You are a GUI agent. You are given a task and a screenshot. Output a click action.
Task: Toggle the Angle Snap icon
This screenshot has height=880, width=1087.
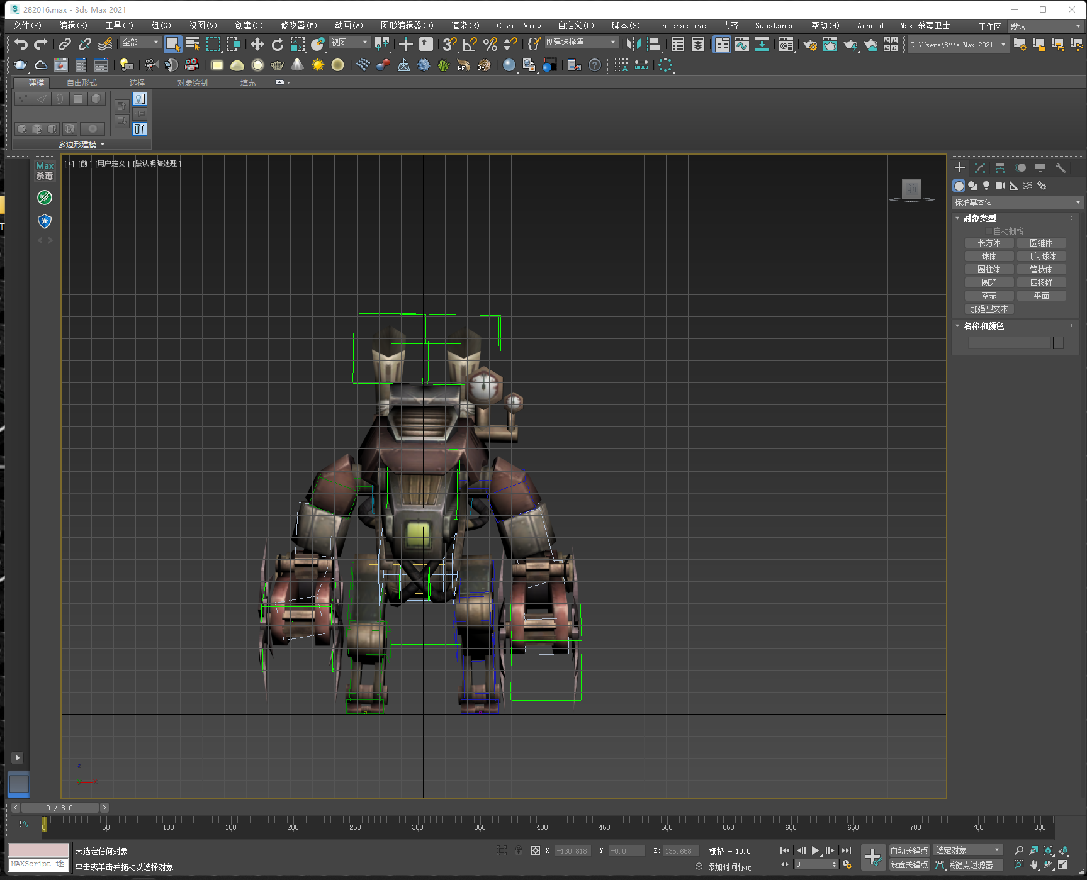coord(470,44)
